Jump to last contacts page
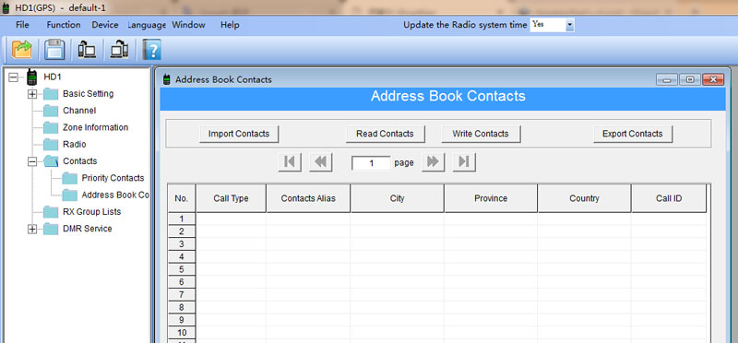 [x=464, y=162]
